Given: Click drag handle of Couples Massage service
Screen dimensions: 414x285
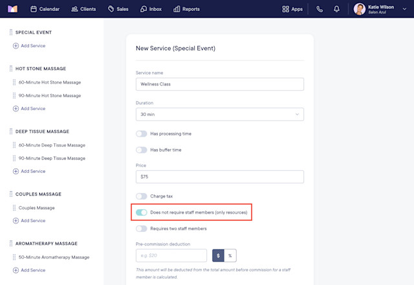Looking at the screenshot, I should click(14, 208).
